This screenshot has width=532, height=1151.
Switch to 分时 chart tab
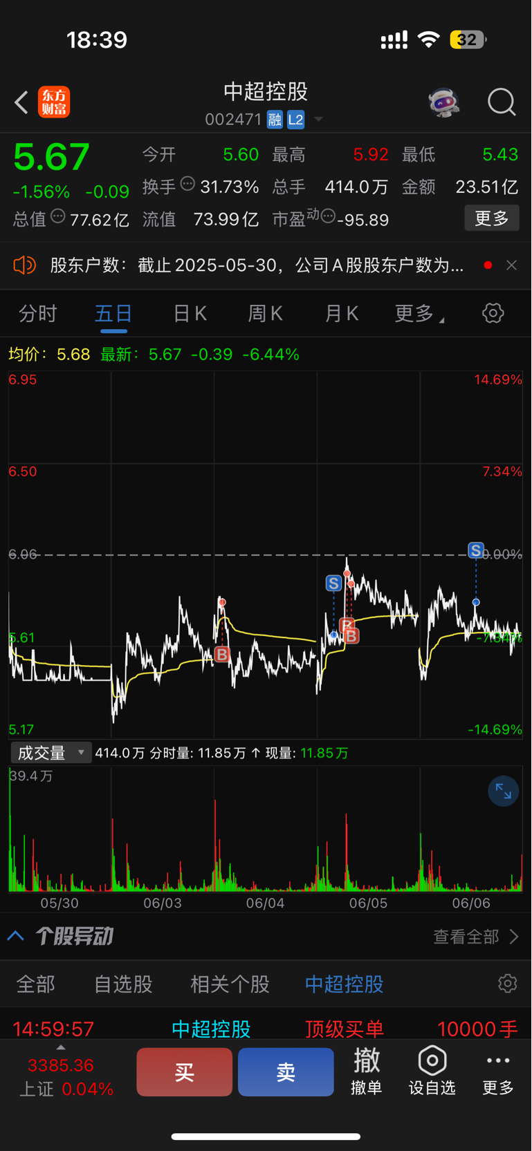[38, 314]
